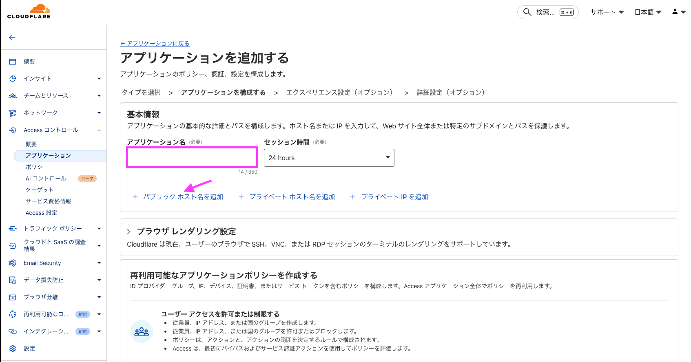Open the user account icon menu
The width and height of the screenshot is (691, 362).
pos(679,12)
